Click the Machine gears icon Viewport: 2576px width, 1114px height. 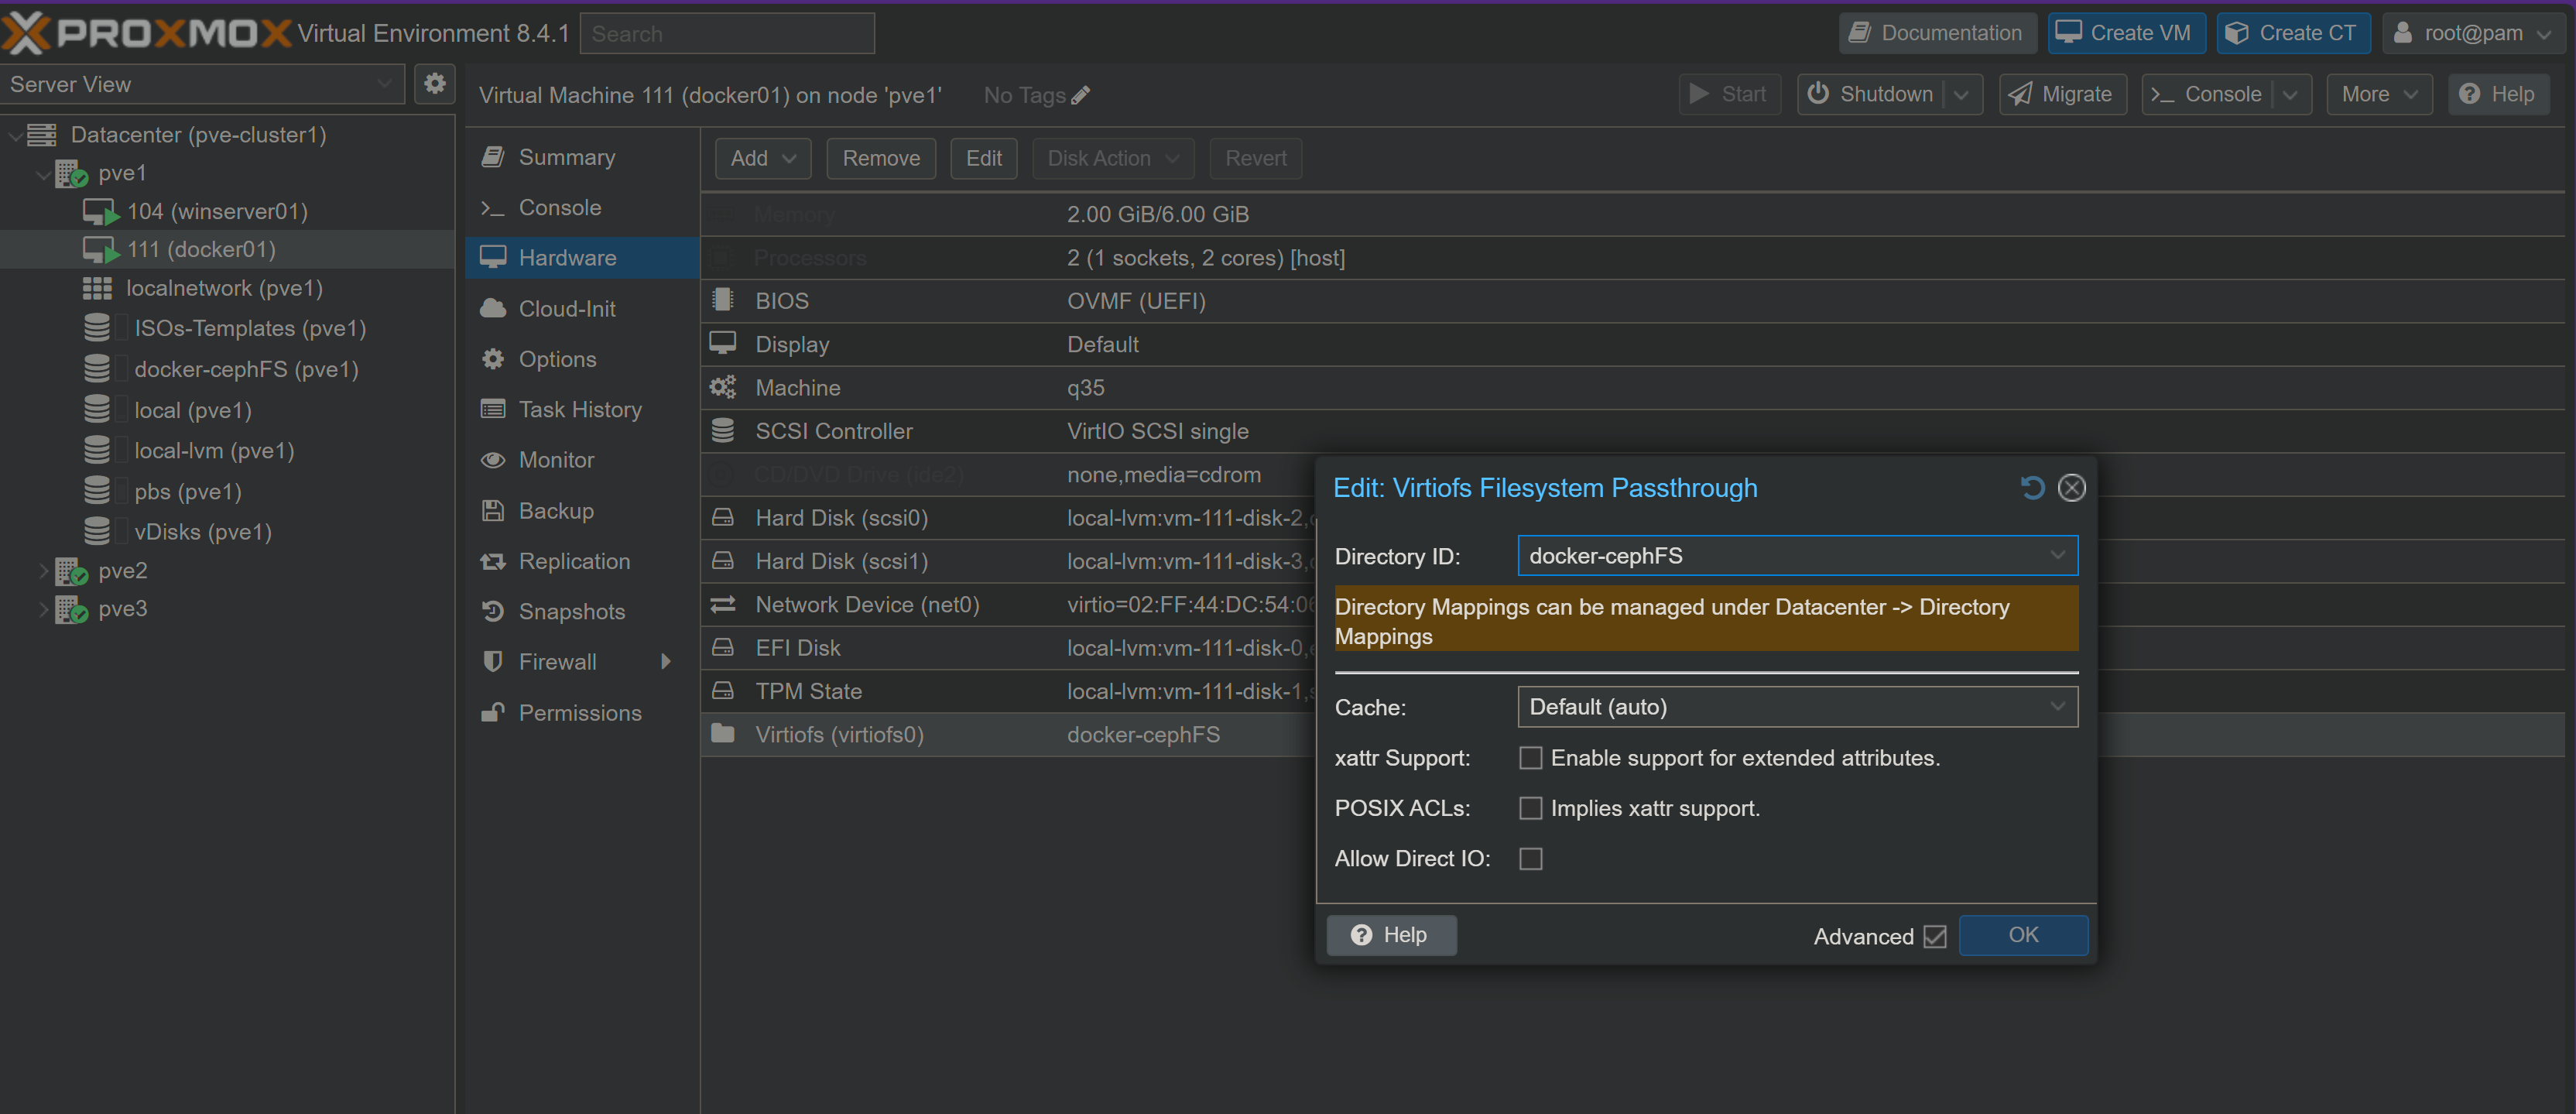[722, 387]
